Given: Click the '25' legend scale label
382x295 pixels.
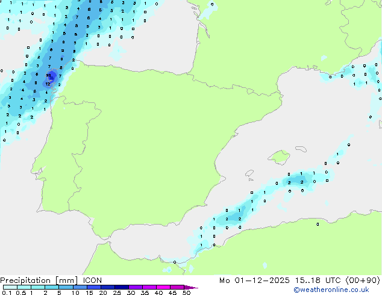Looking at the screenshot, I should (117, 293).
